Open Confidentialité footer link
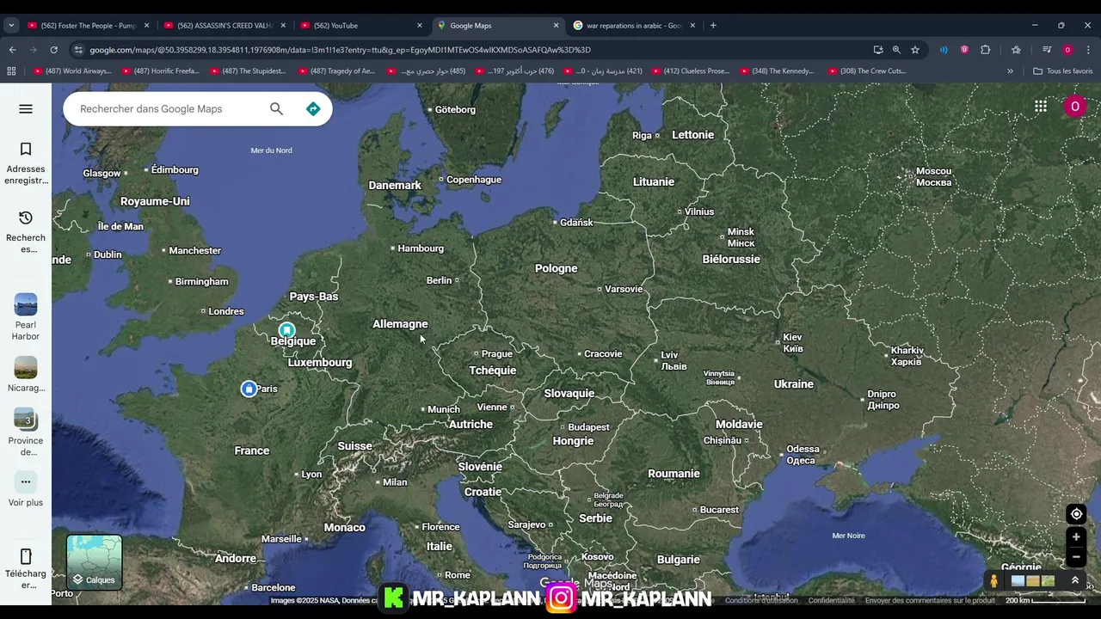Image resolution: width=1101 pixels, height=619 pixels. 831,600
